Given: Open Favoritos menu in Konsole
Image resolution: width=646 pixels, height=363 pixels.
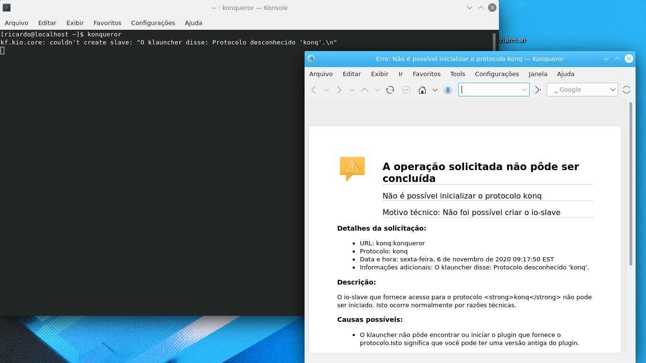Looking at the screenshot, I should coord(107,23).
